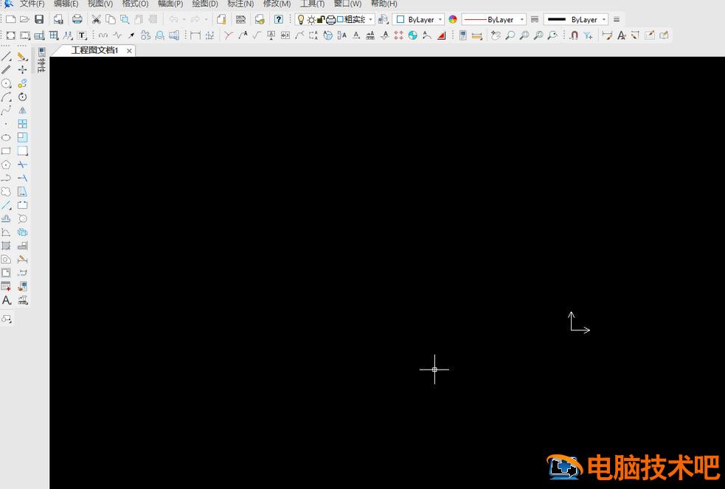The image size is (725, 489).
Task: Open the 编辑(E) menu
Action: pyautogui.click(x=66, y=4)
